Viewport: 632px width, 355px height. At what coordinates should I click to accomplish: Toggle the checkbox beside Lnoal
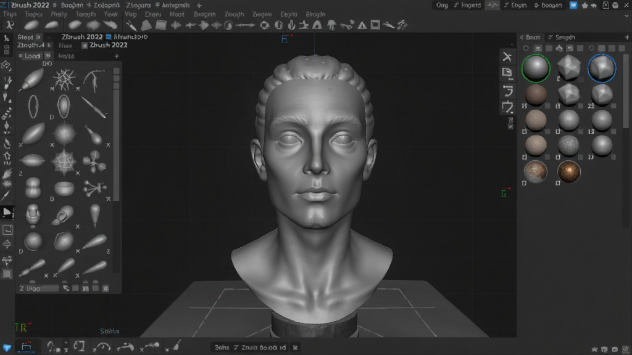click(x=48, y=56)
